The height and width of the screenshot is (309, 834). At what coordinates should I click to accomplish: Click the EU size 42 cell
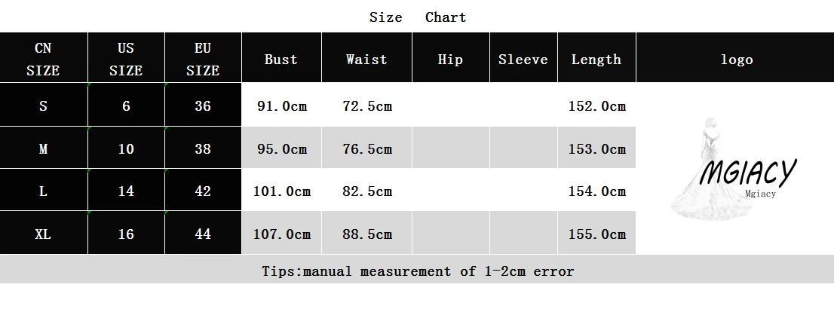click(x=203, y=191)
